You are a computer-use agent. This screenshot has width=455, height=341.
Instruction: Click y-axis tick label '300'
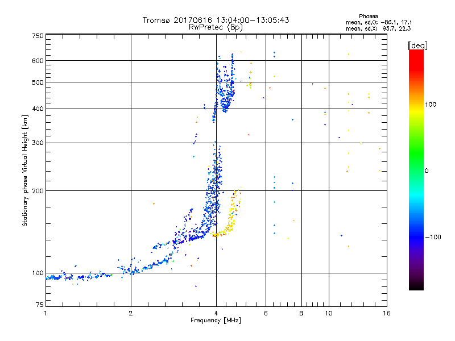pyautogui.click(x=38, y=143)
